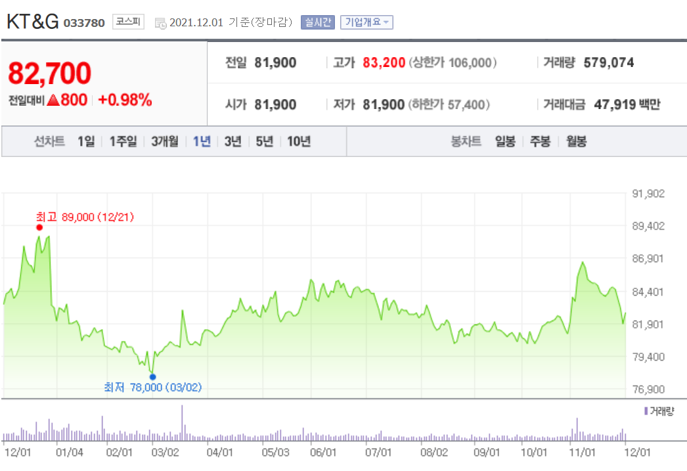Viewport: 687px width, 471px height.
Task: Show the 10년 line chart
Action: 299,141
